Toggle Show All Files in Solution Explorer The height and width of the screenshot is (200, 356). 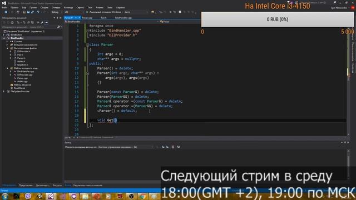pos(32,22)
